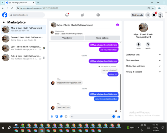The image size is (167, 133).
Task: Expand Chat members section
Action: pyautogui.click(x=143, y=61)
